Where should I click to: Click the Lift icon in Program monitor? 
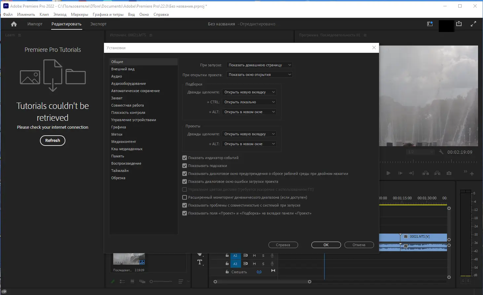point(426,173)
